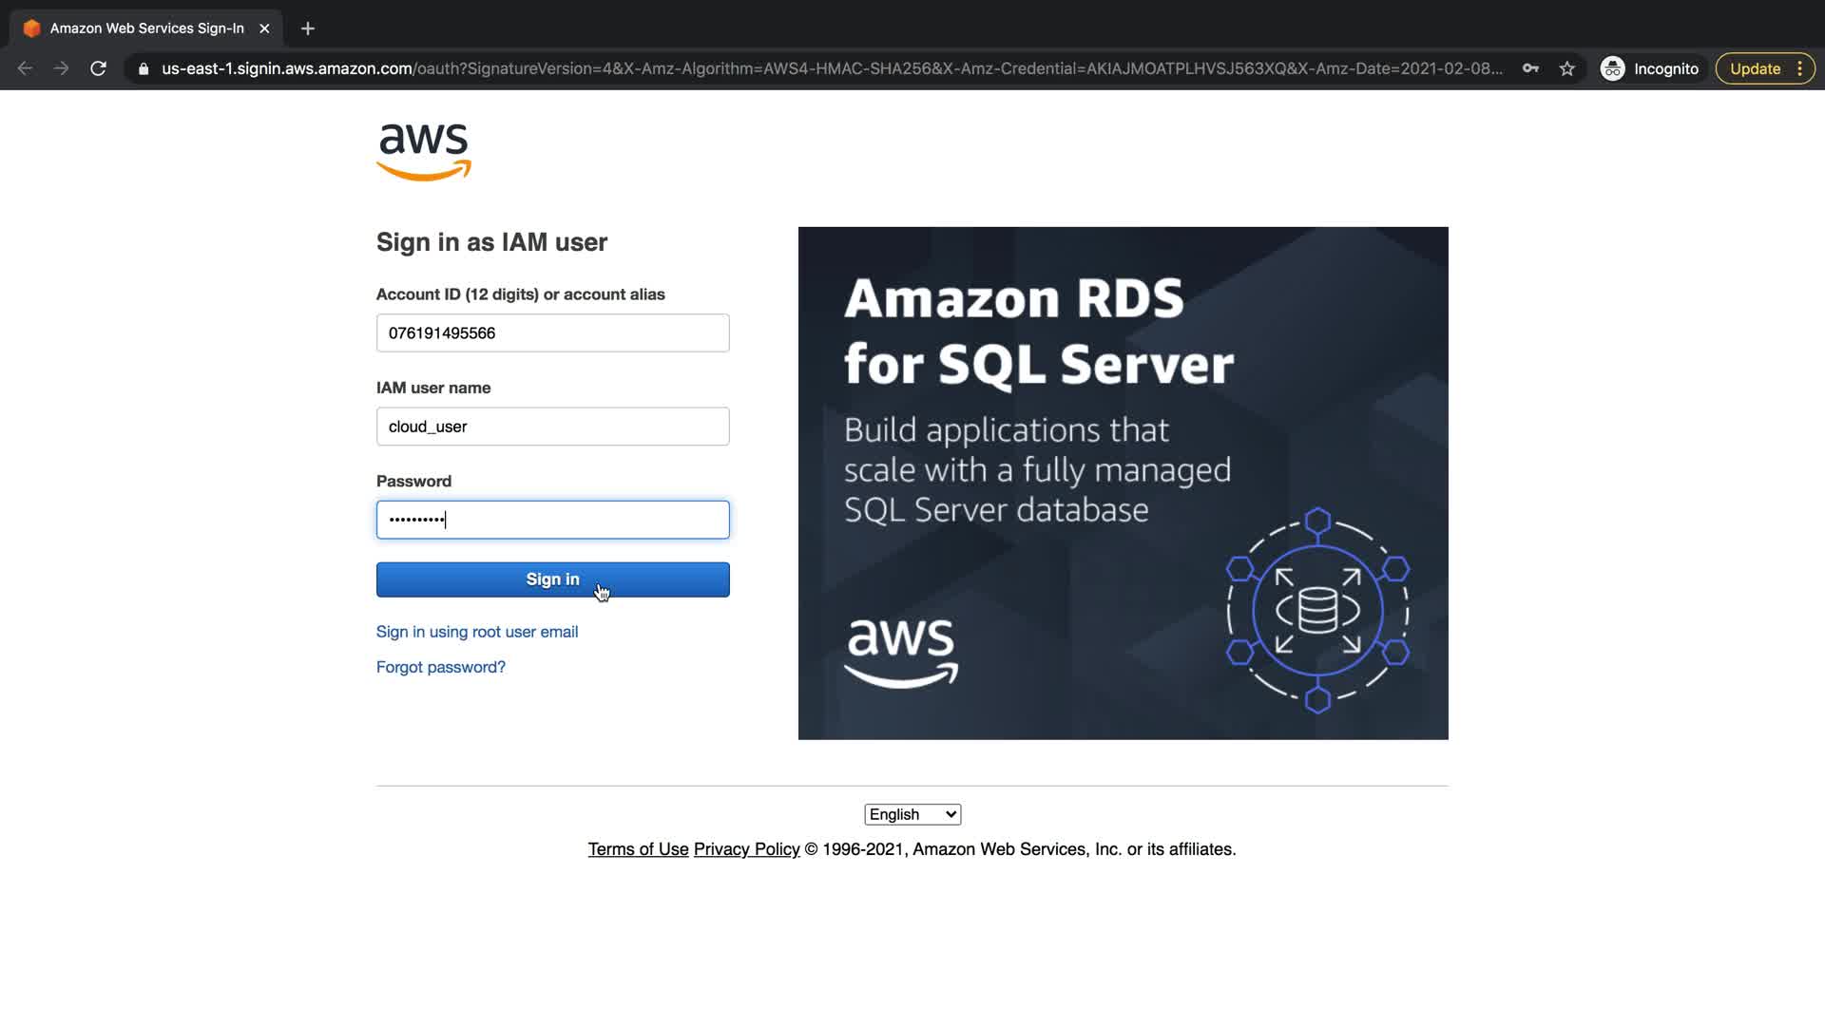Click the lock site info icon
The image size is (1825, 1026).
(x=144, y=68)
